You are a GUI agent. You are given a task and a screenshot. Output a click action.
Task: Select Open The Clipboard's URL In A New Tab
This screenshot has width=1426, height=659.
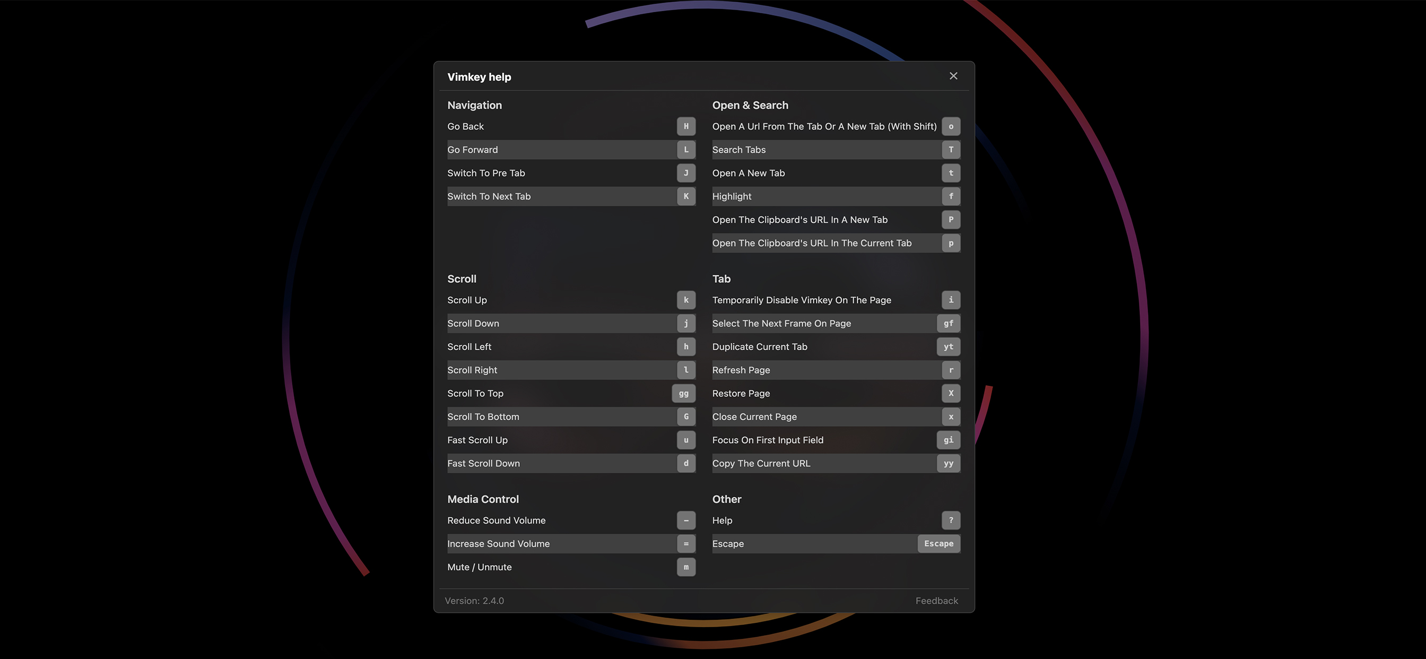pyautogui.click(x=800, y=220)
